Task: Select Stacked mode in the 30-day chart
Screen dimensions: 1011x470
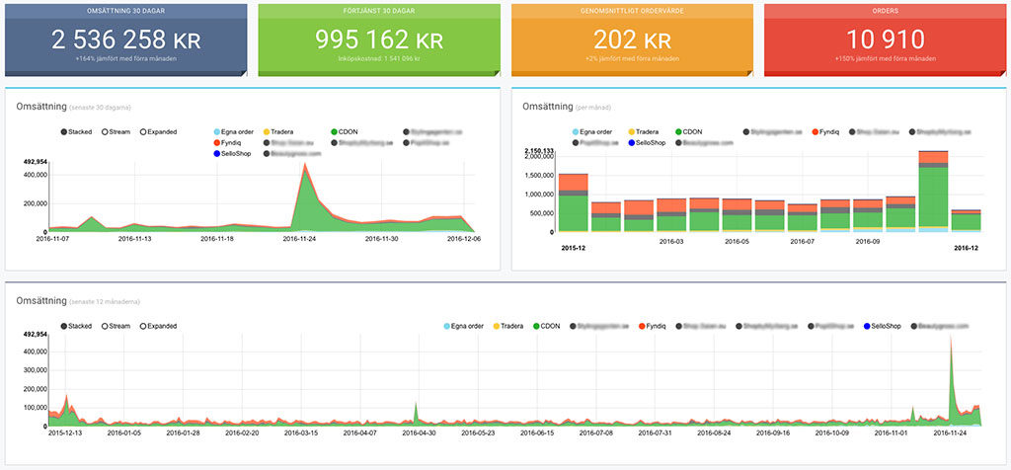Action: click(77, 131)
